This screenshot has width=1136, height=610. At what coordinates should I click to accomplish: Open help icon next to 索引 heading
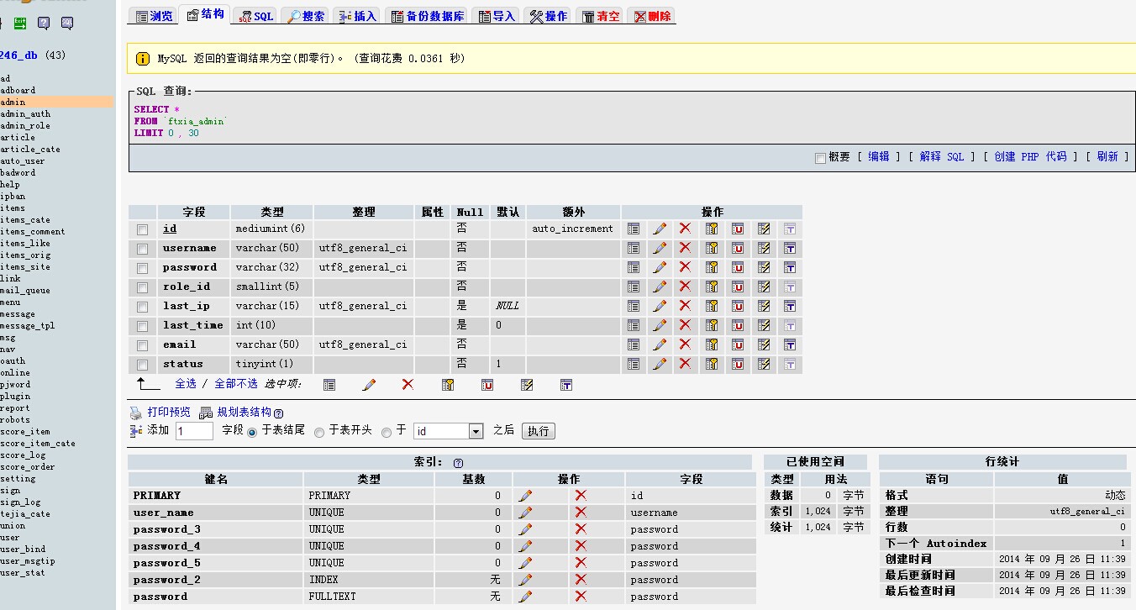(x=459, y=463)
